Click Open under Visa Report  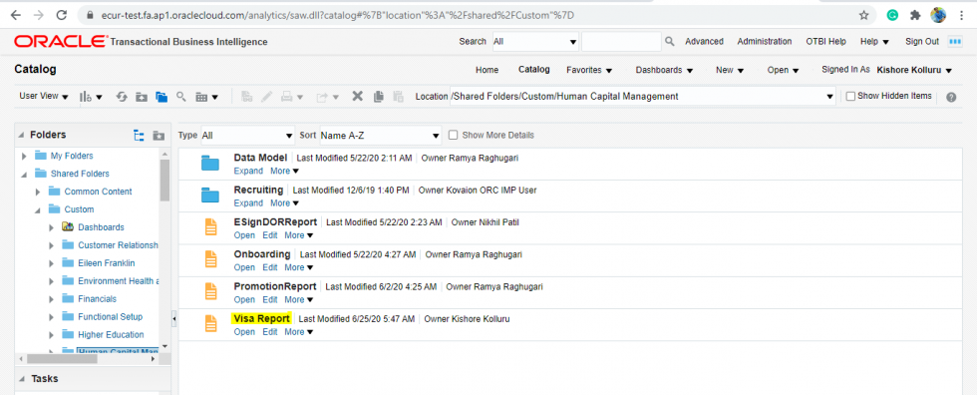[244, 332]
